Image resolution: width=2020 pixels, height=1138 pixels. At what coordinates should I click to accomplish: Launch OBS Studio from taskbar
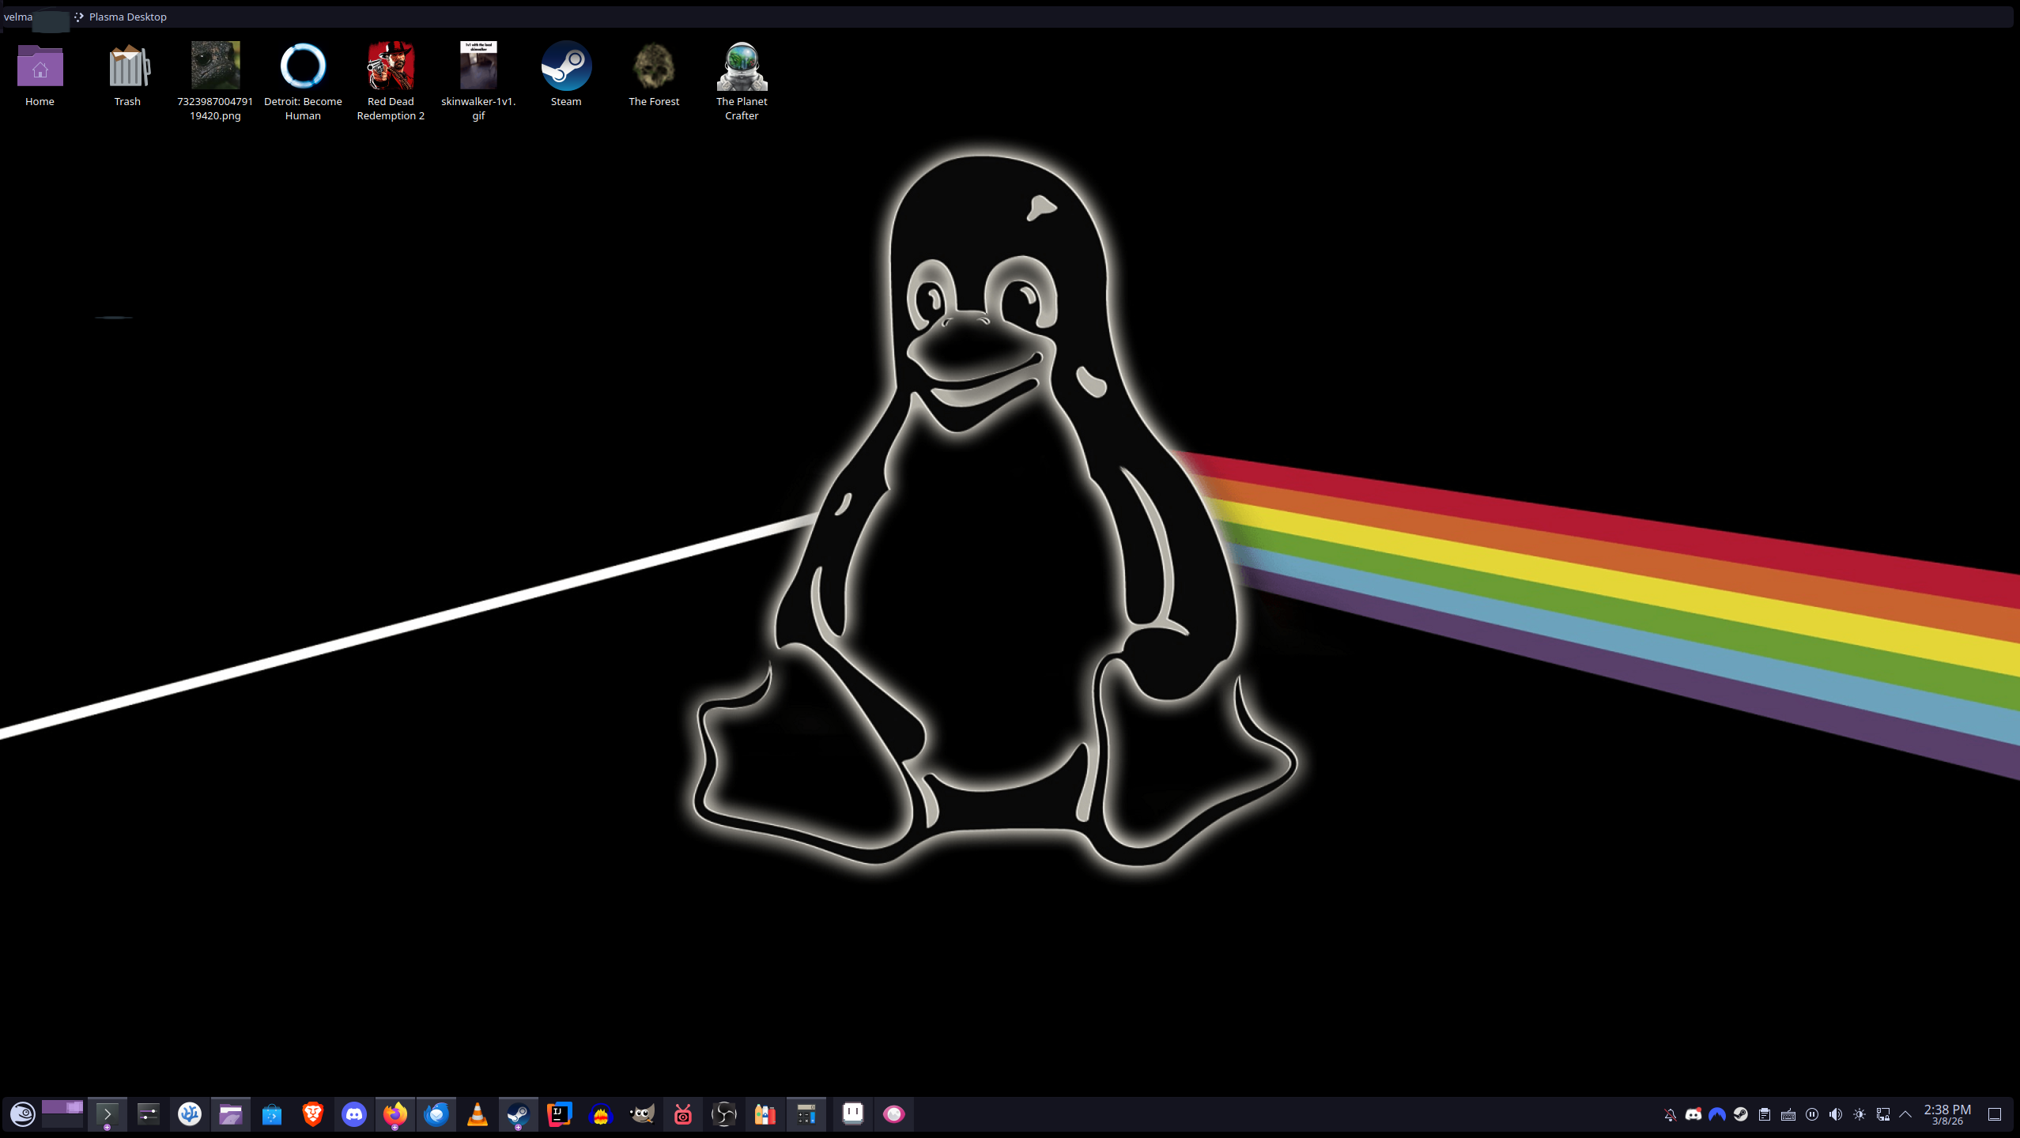[724, 1114]
